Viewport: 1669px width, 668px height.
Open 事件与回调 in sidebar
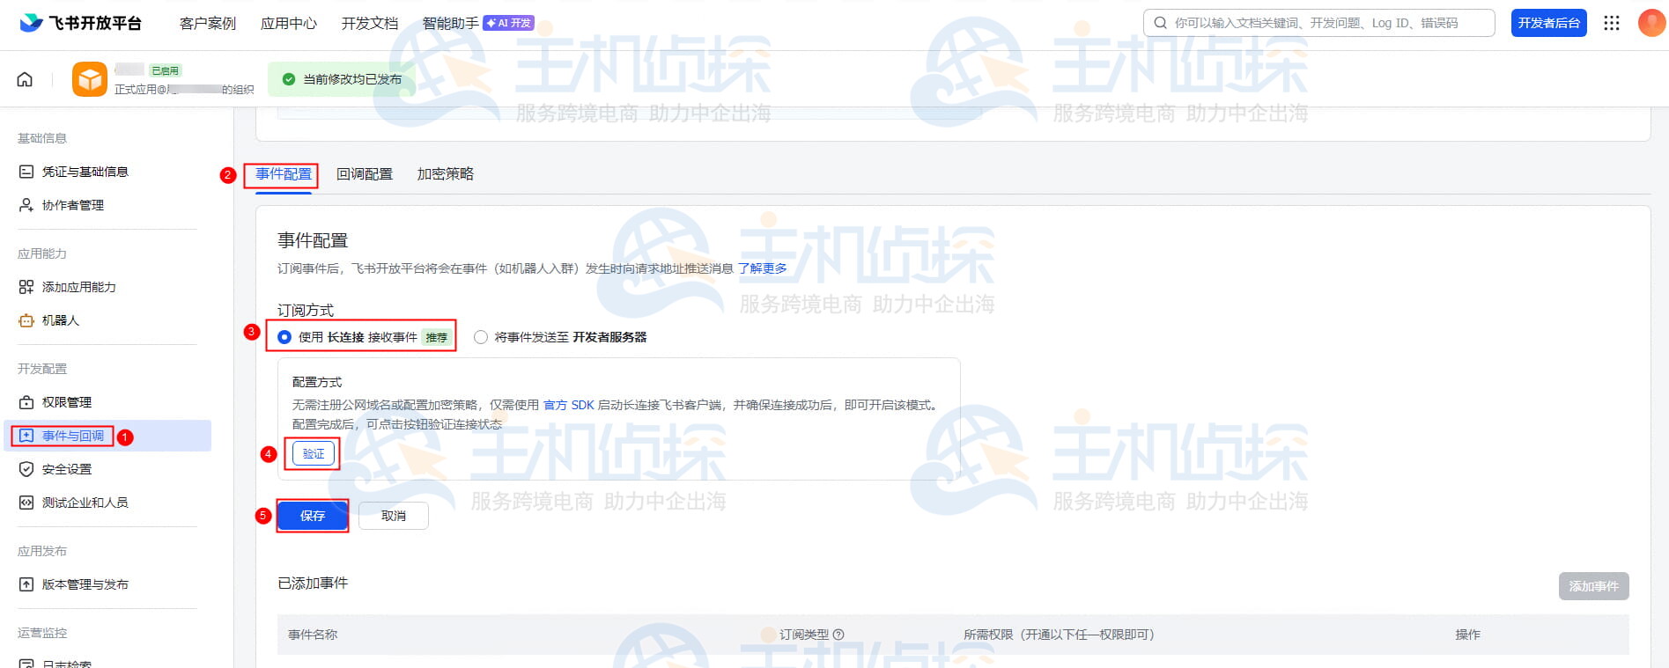107,436
